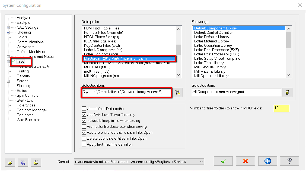The height and width of the screenshot is (171, 306).
Task: Select MC8 Files (MC8) entry
Action: pyautogui.click(x=97, y=67)
